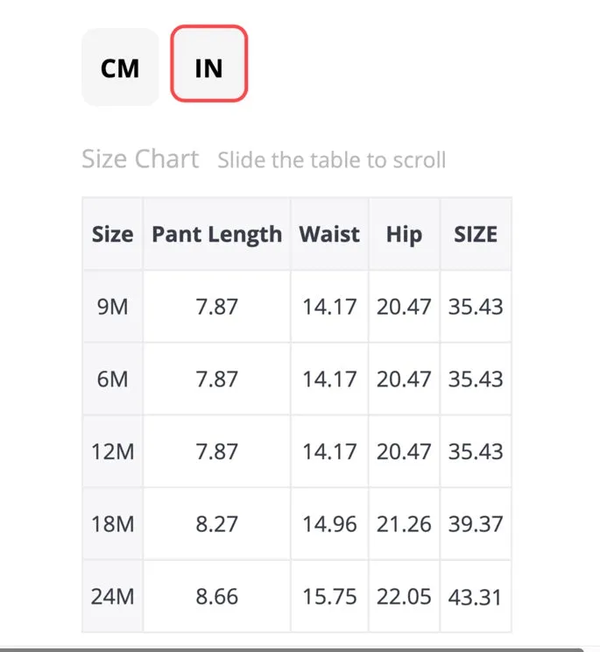Select the 9M size row label
Screen dimensions: 600x652
point(113,307)
